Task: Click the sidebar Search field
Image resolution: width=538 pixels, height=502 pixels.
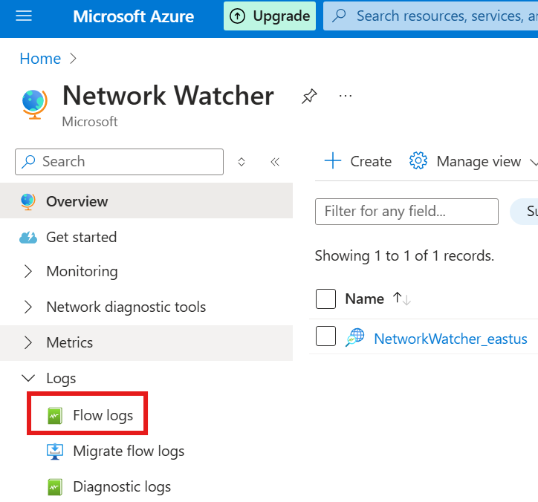Action: [x=119, y=161]
